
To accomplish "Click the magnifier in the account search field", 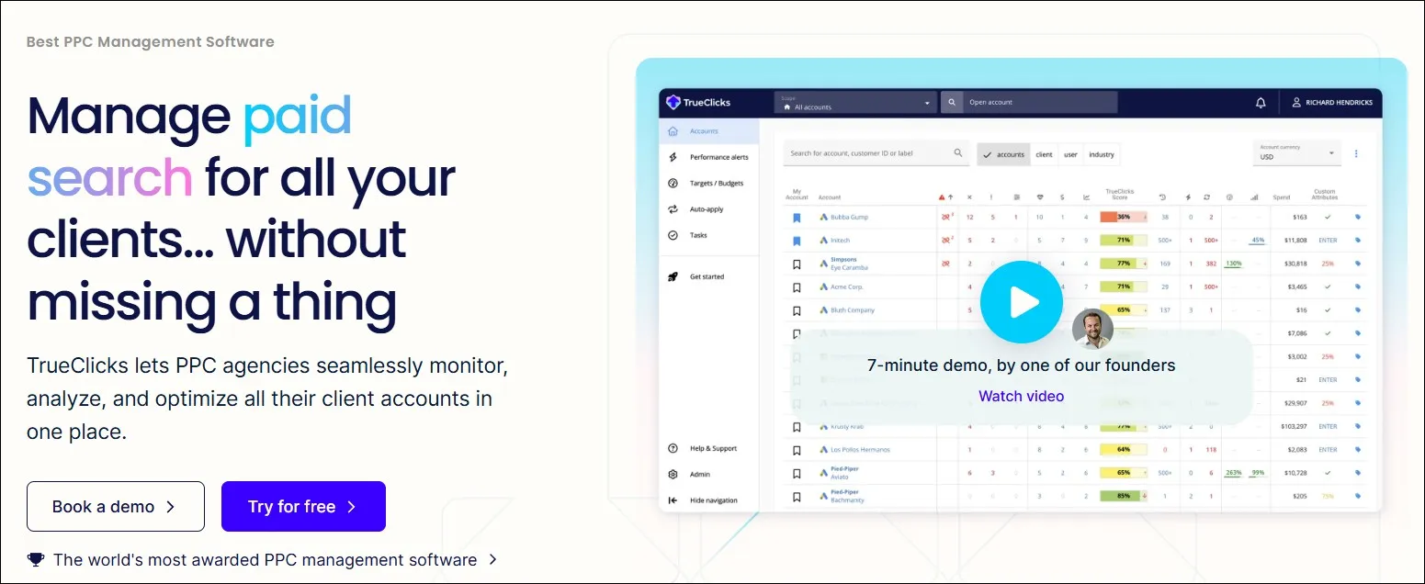I will point(958,153).
